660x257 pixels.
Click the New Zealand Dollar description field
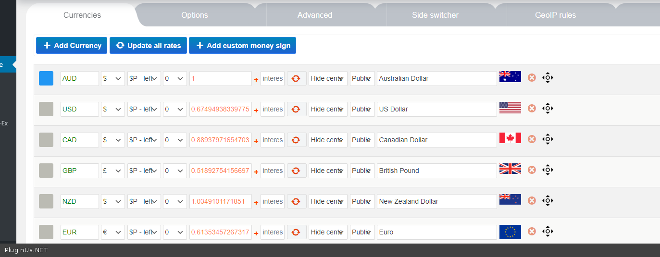tap(436, 201)
